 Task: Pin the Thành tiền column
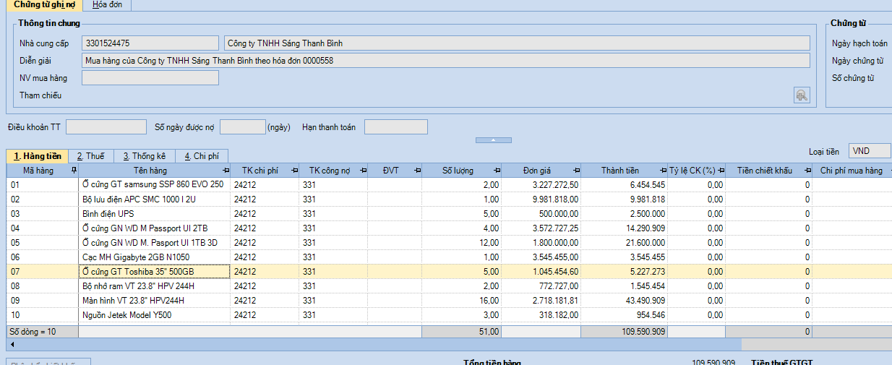[x=662, y=171]
